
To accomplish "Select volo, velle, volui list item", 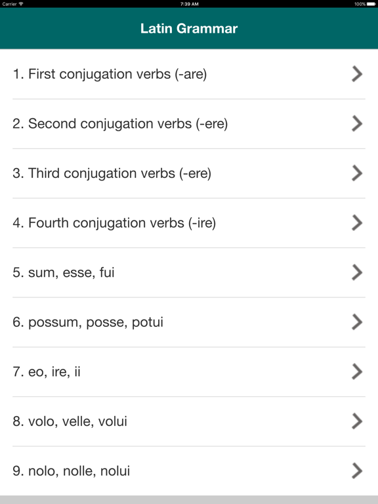I will click(x=189, y=421).
